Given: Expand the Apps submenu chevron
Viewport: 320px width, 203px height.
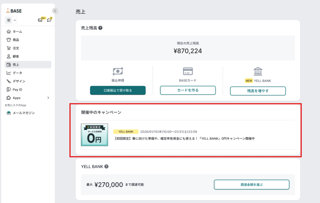Looking at the screenshot, I should (x=48, y=98).
